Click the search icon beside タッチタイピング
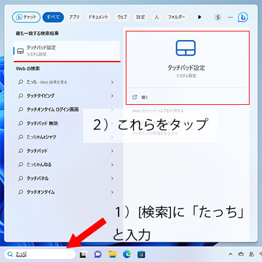 pyautogui.click(x=20, y=96)
